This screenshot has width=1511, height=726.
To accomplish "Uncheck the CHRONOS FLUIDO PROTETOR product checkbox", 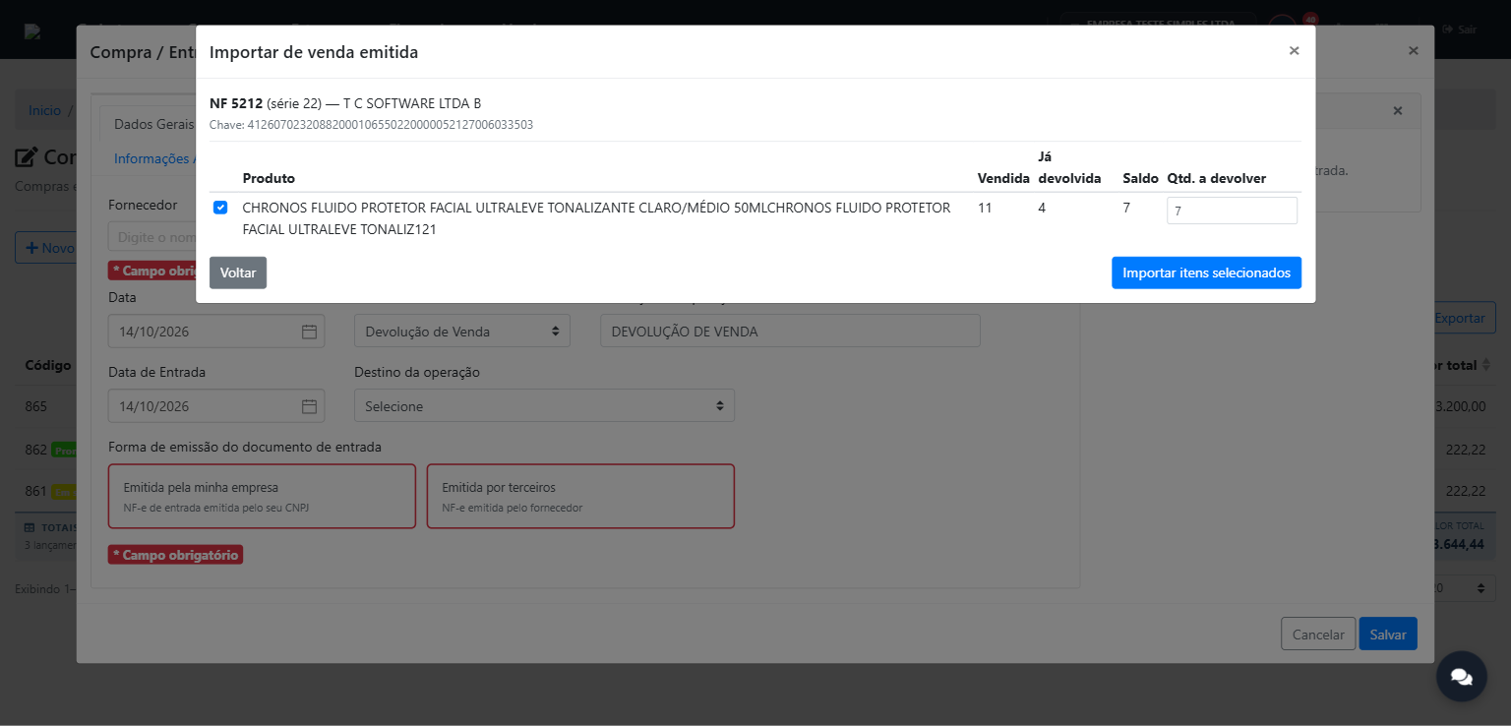I will click(220, 208).
